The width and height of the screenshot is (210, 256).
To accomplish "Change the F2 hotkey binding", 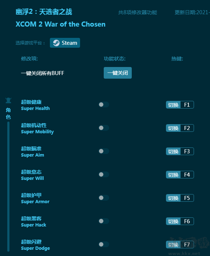I will 187,128.
